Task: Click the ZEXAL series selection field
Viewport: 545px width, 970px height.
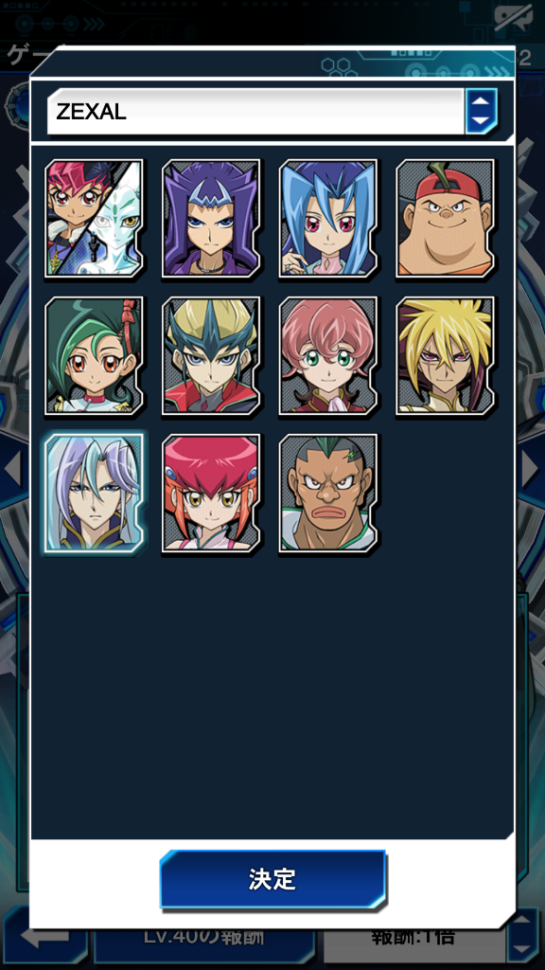Action: click(255, 112)
